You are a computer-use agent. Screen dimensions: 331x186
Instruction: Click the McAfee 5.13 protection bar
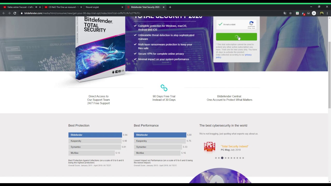point(91,153)
